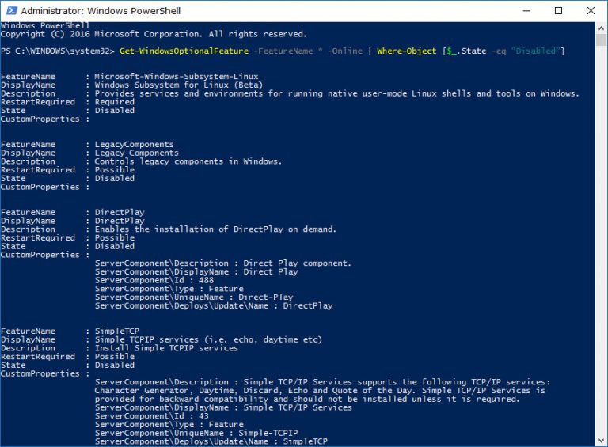Click 'provided for backward compatibility' line
Image resolution: width=608 pixels, height=447 pixels.
[x=306, y=399]
